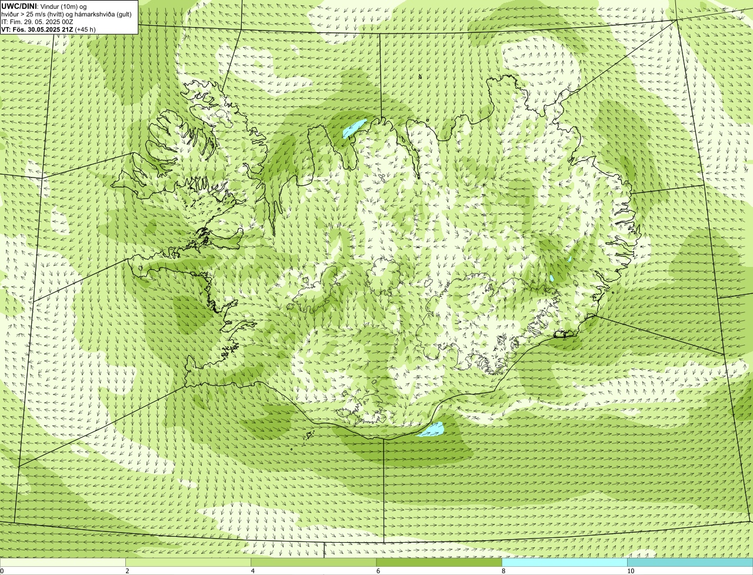Click the large cyan wind patch off the south coast
This screenshot has height=575, width=753.
[x=431, y=430]
